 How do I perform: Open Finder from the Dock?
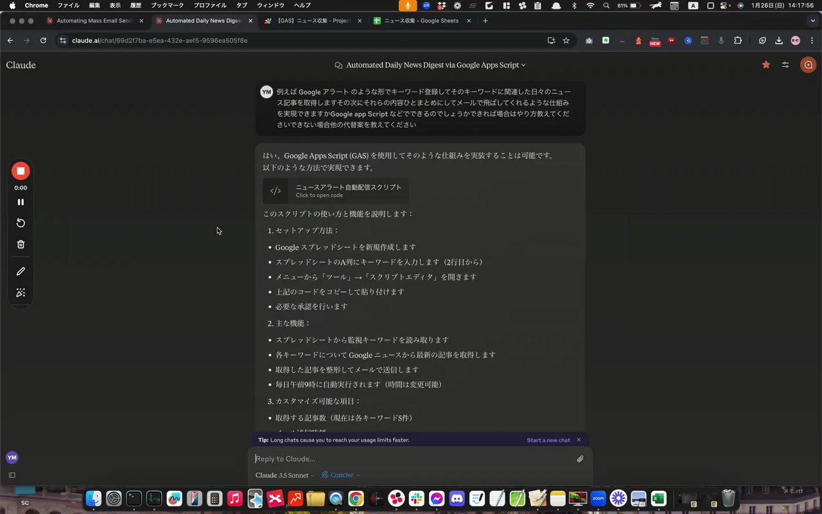[94, 498]
